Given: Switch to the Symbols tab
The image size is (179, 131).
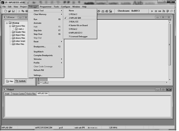Looking at the screenshot, I should click(20, 81).
